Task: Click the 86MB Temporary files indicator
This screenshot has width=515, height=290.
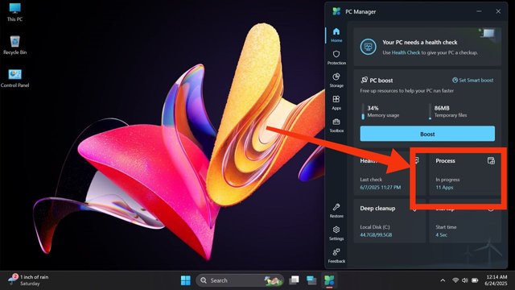Action: pyautogui.click(x=448, y=111)
